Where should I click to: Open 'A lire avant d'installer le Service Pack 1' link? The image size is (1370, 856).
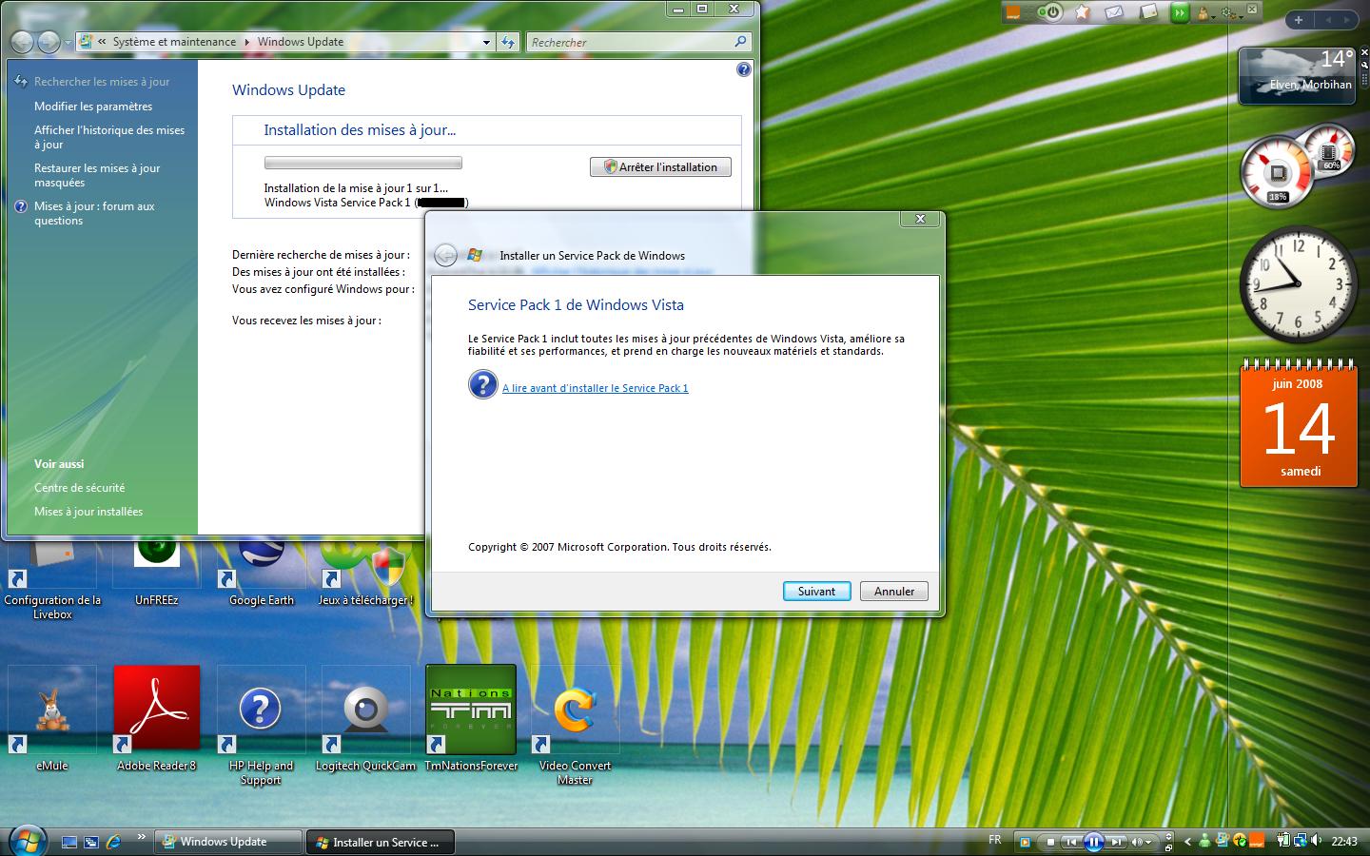click(x=595, y=388)
